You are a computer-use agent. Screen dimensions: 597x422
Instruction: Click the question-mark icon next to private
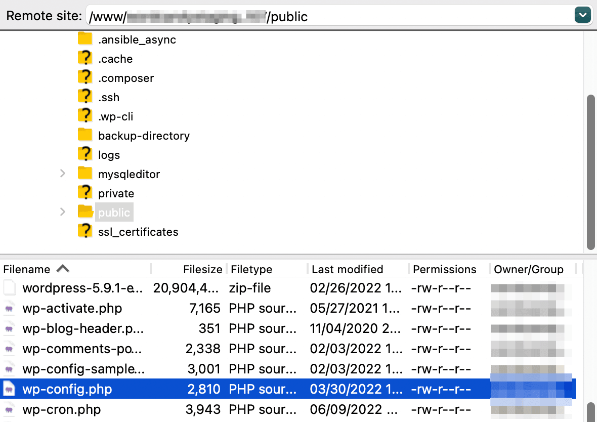84,193
